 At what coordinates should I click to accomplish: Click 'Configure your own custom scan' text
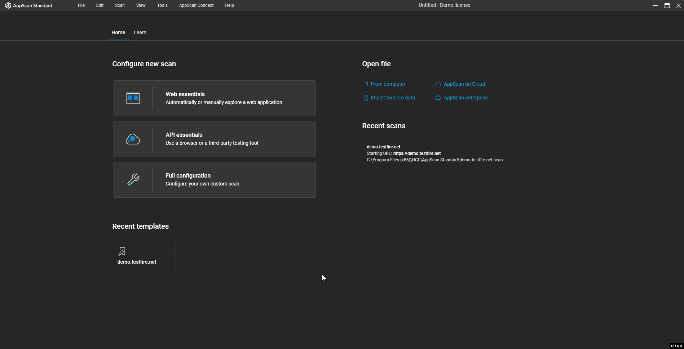[202, 184]
